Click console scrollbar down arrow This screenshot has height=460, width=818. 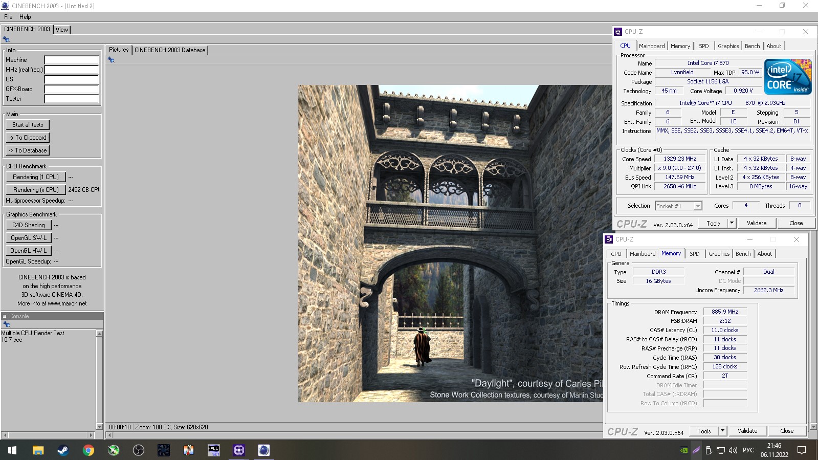99,426
